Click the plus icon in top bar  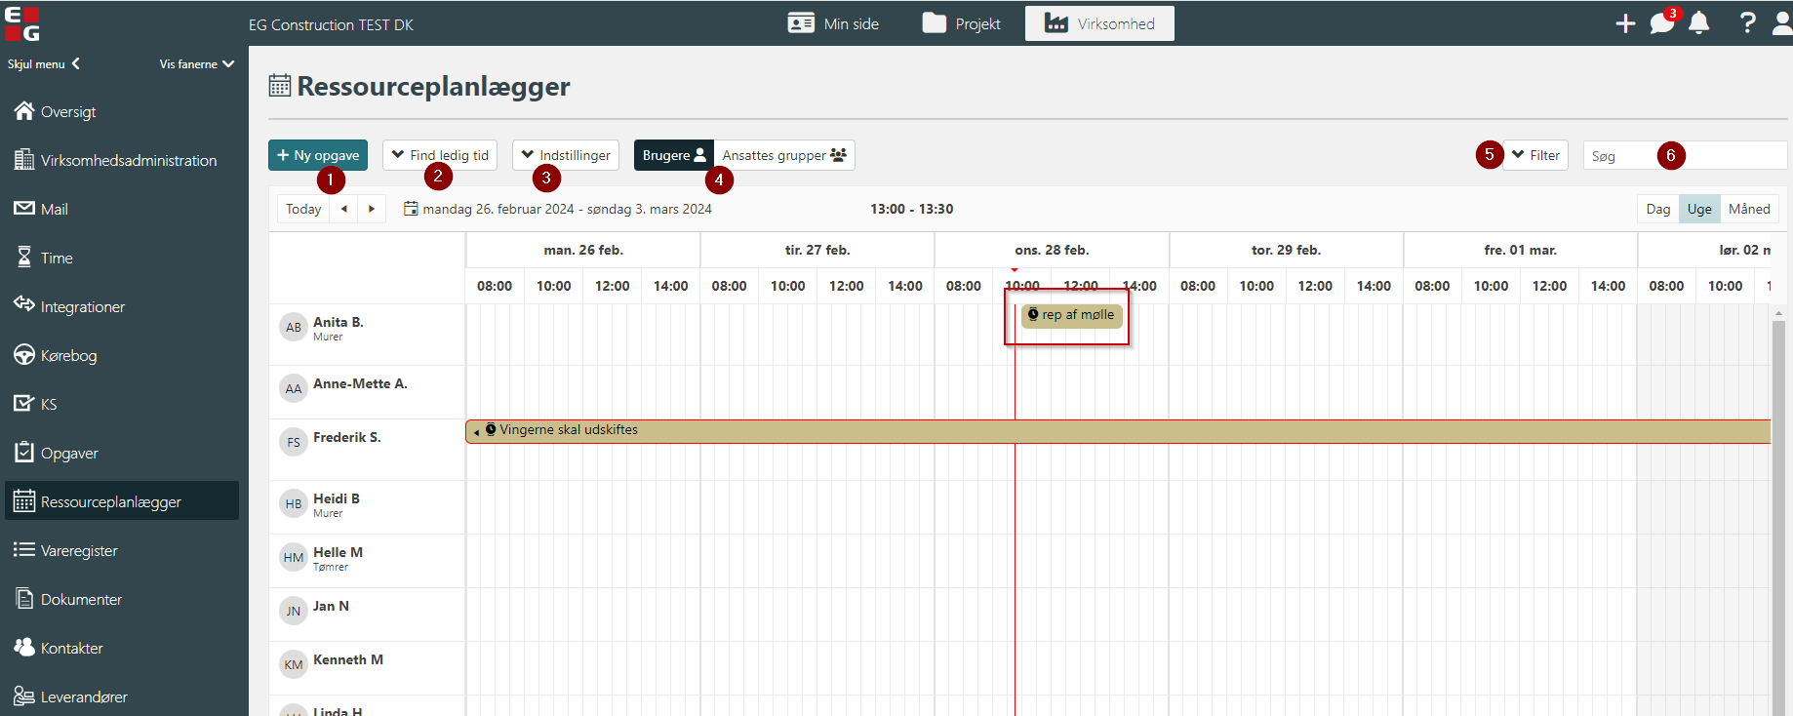(x=1625, y=23)
